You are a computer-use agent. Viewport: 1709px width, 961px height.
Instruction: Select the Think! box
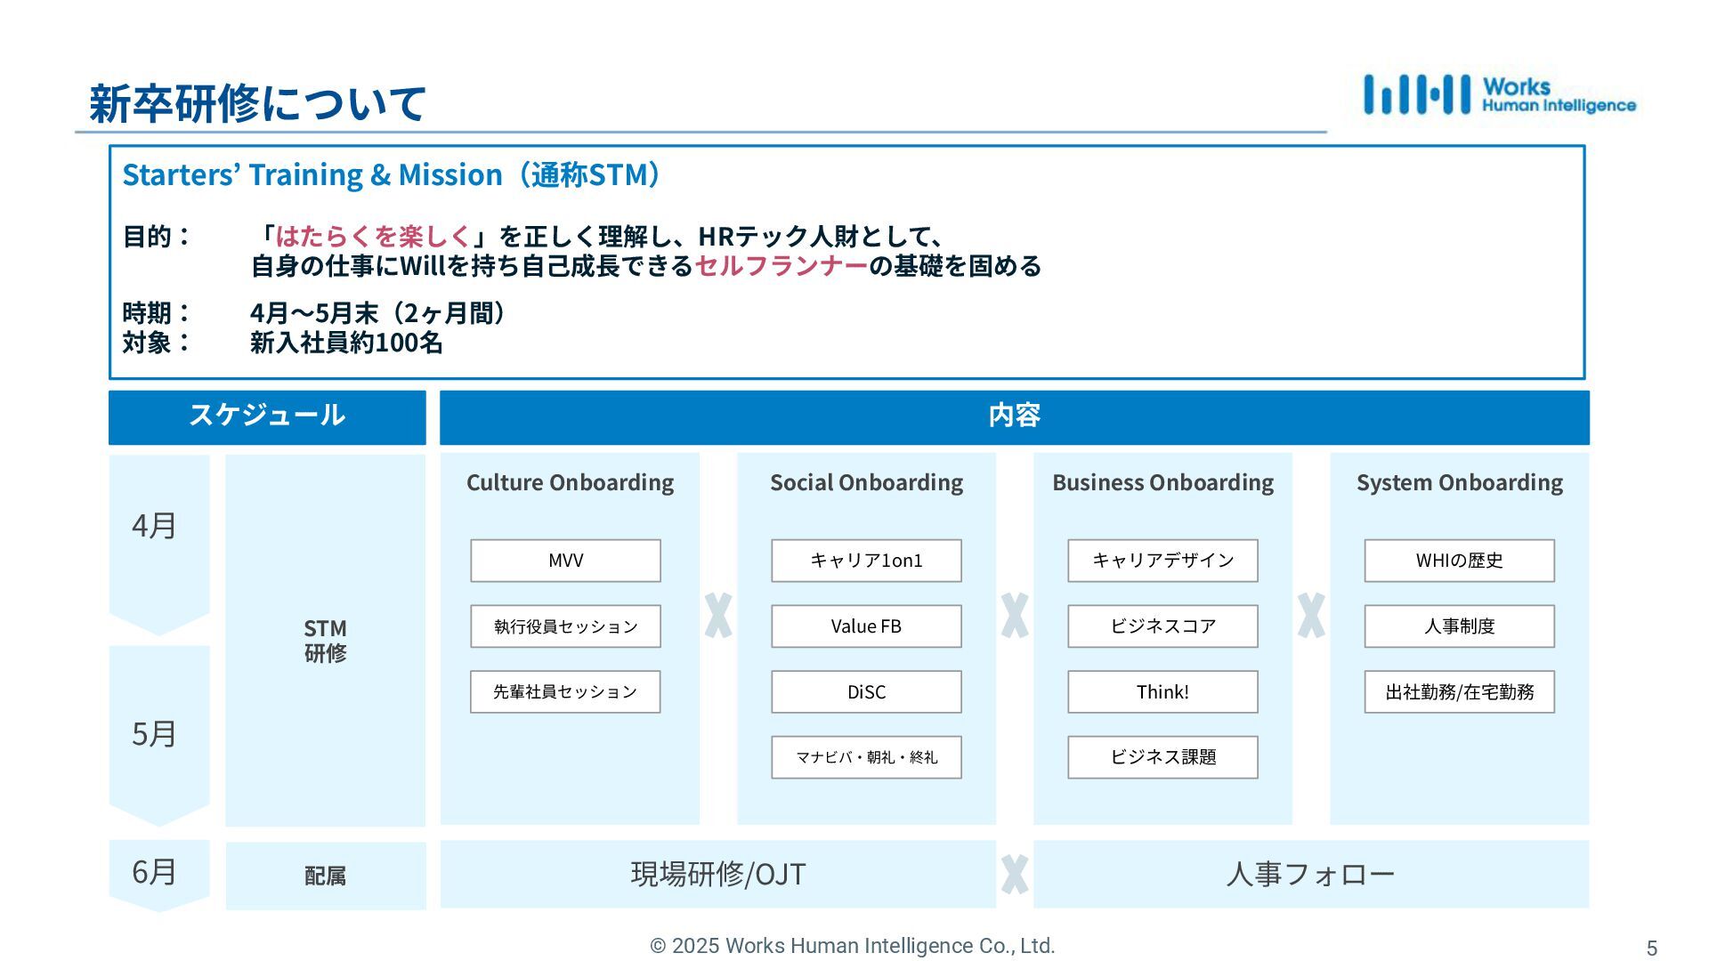[x=1162, y=692]
